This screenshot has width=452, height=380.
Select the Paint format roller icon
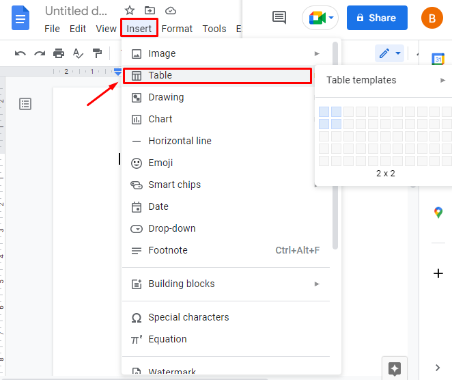tap(97, 54)
